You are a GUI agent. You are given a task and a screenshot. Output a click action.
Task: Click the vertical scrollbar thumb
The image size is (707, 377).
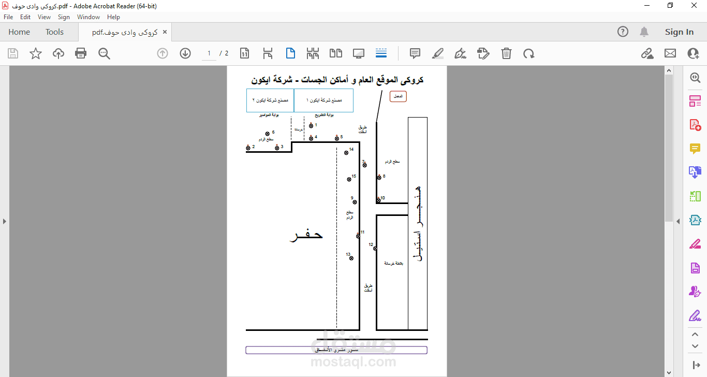(669, 148)
